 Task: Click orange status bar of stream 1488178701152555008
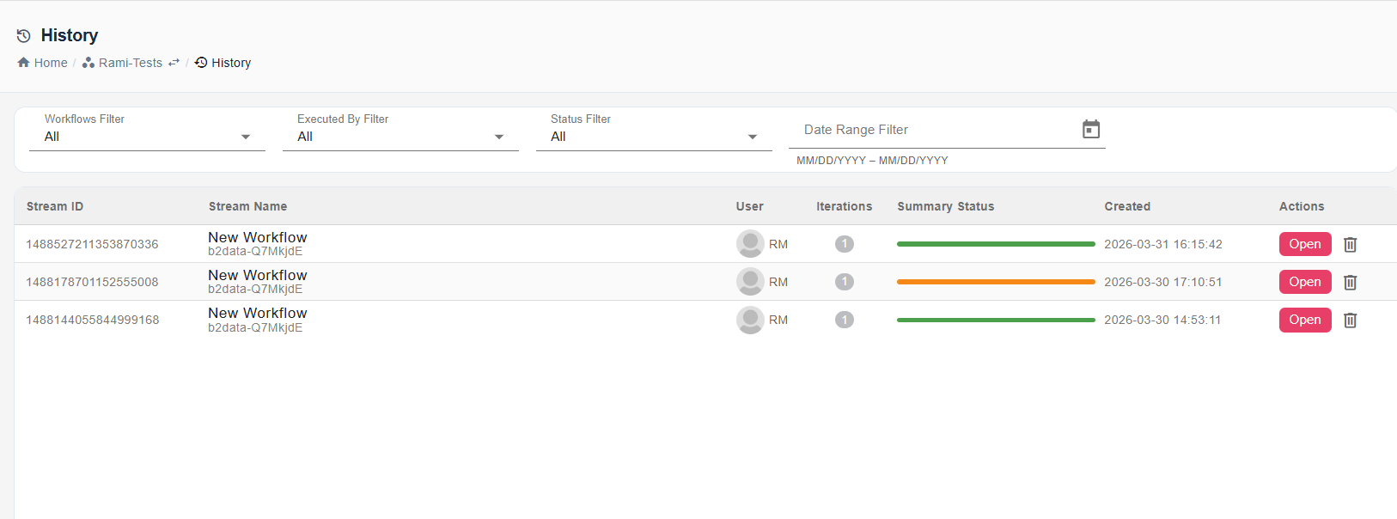coord(996,282)
